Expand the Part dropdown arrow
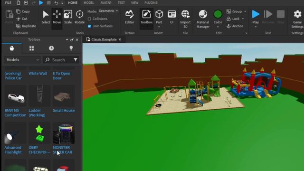304x171 pixels. coord(159,27)
